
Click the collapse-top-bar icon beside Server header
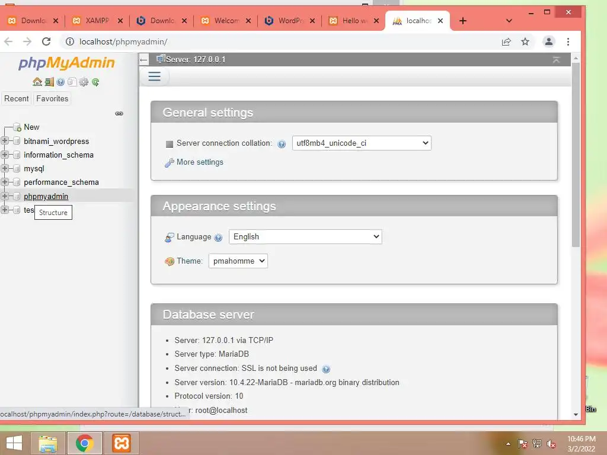click(x=556, y=60)
